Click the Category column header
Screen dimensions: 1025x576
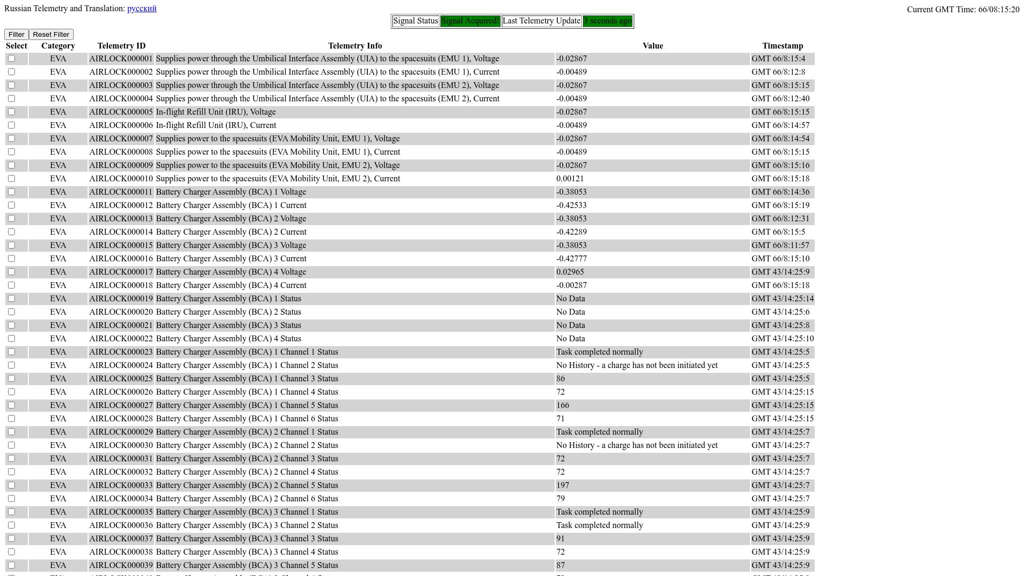click(x=58, y=46)
